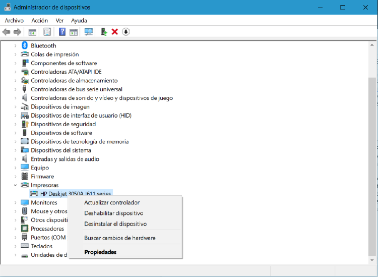Screen dimensions: 378x277
Task: Click the Mouse y otros device icon
Action: (x=25, y=211)
